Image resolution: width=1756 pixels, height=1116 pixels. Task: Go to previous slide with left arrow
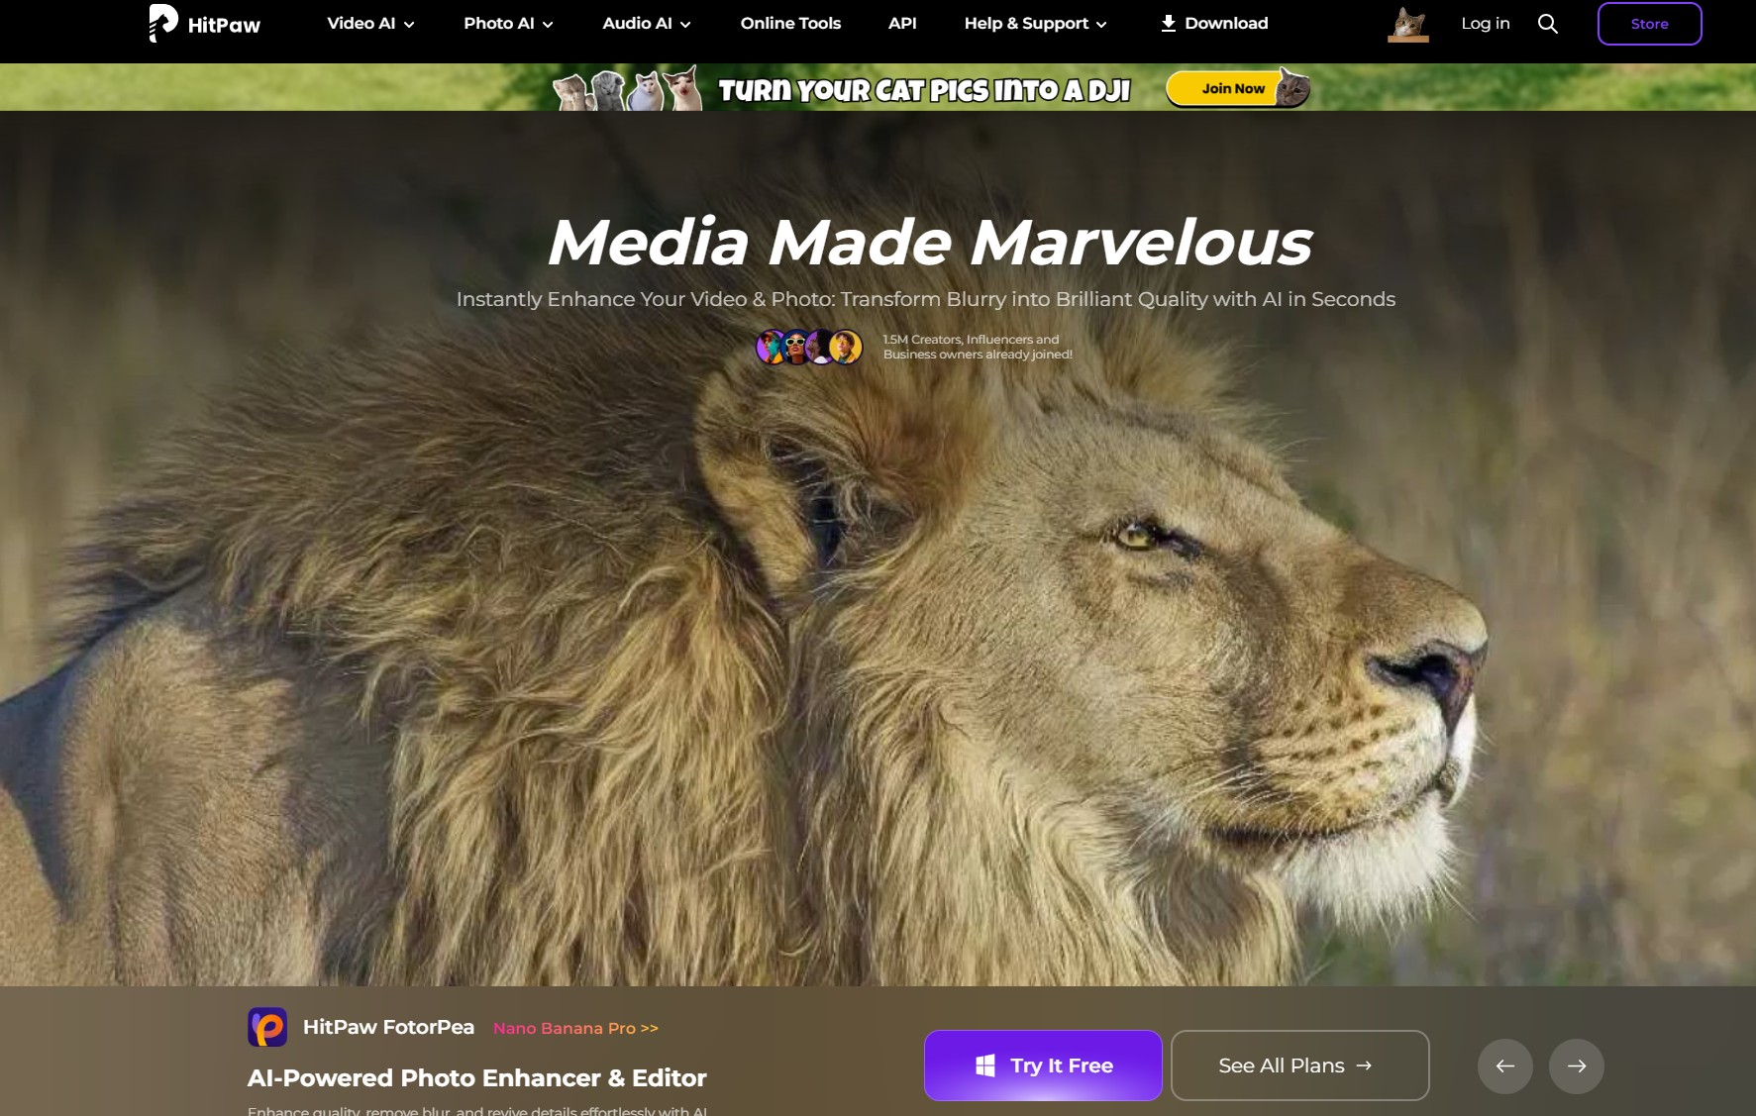pyautogui.click(x=1504, y=1065)
